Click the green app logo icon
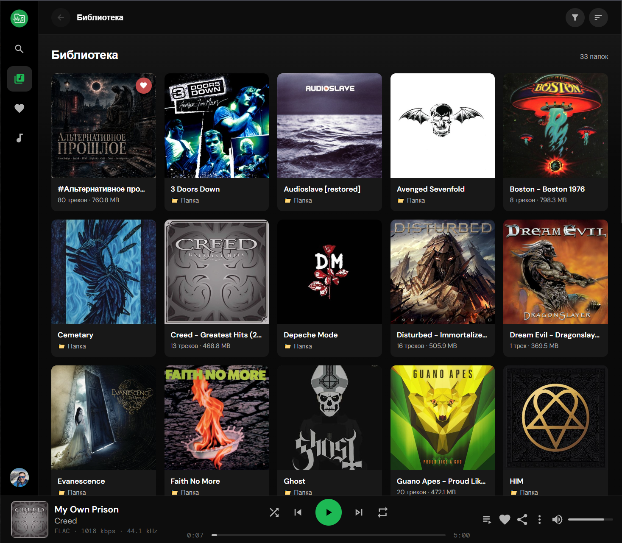 19,18
